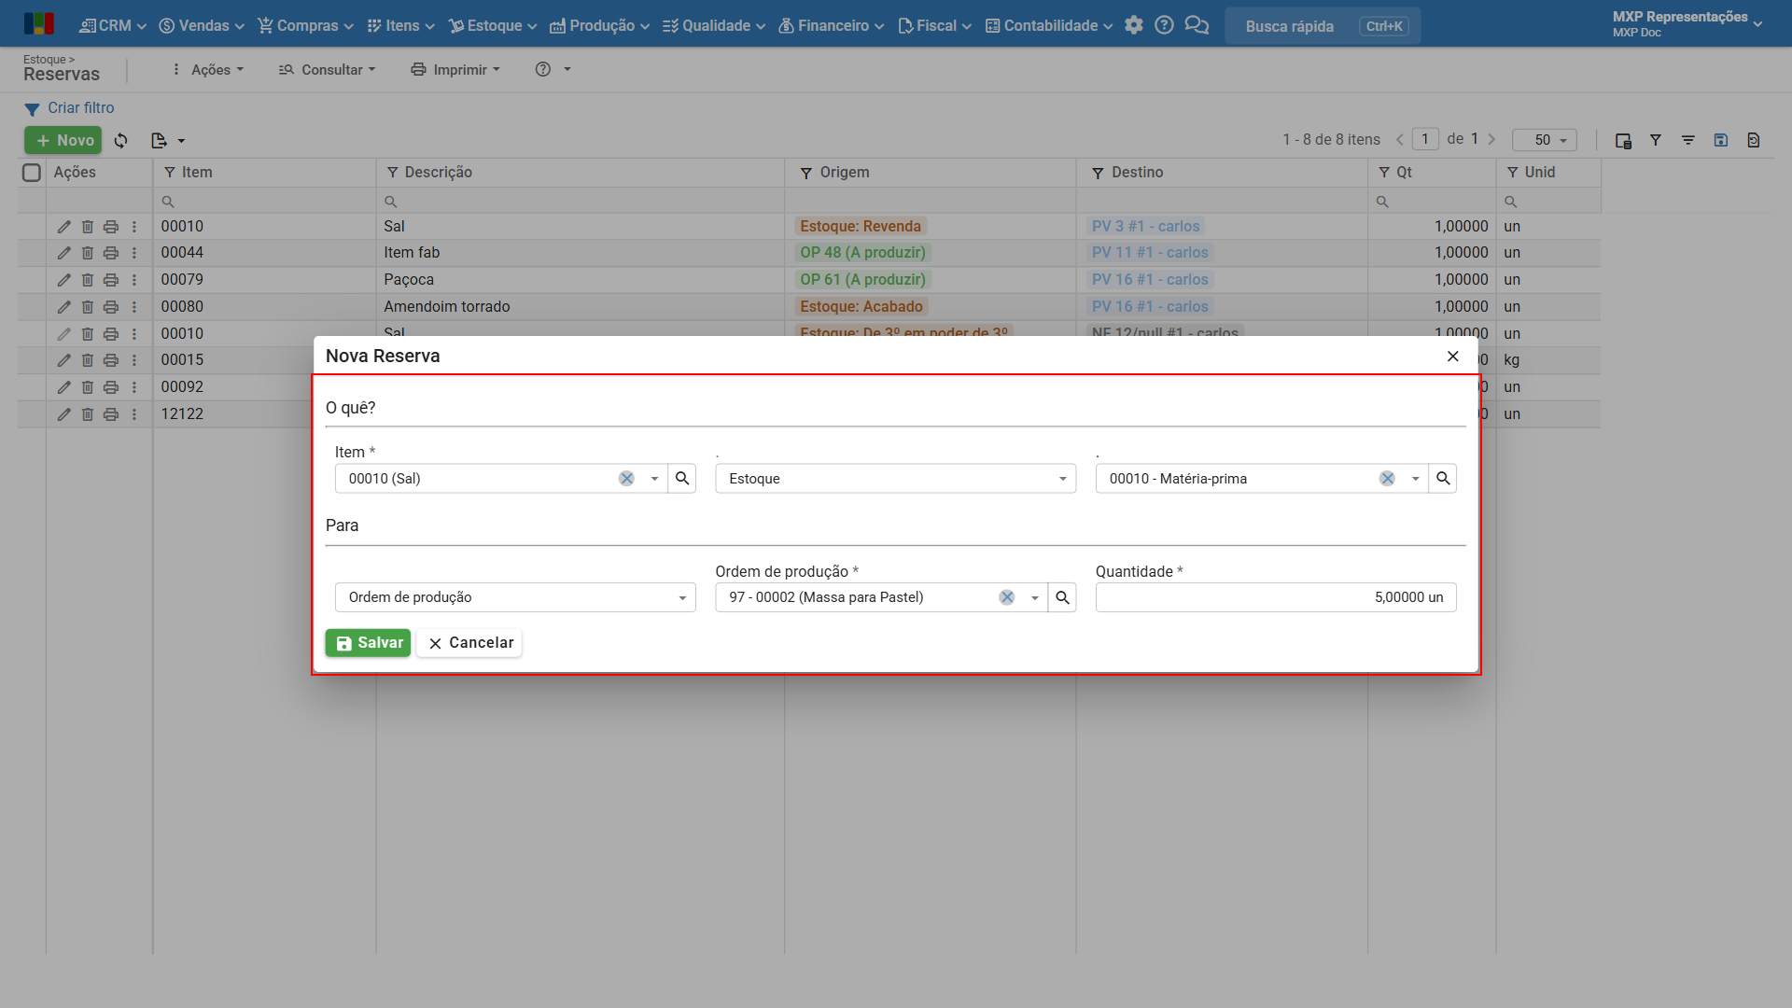The width and height of the screenshot is (1792, 1008).
Task: Open the Para type dropdown 'Ordem de produção'
Action: [515, 597]
